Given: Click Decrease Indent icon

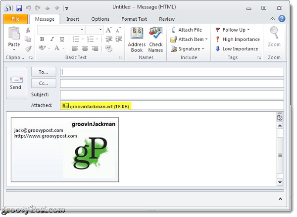Looking at the screenshot, I should tap(109, 39).
